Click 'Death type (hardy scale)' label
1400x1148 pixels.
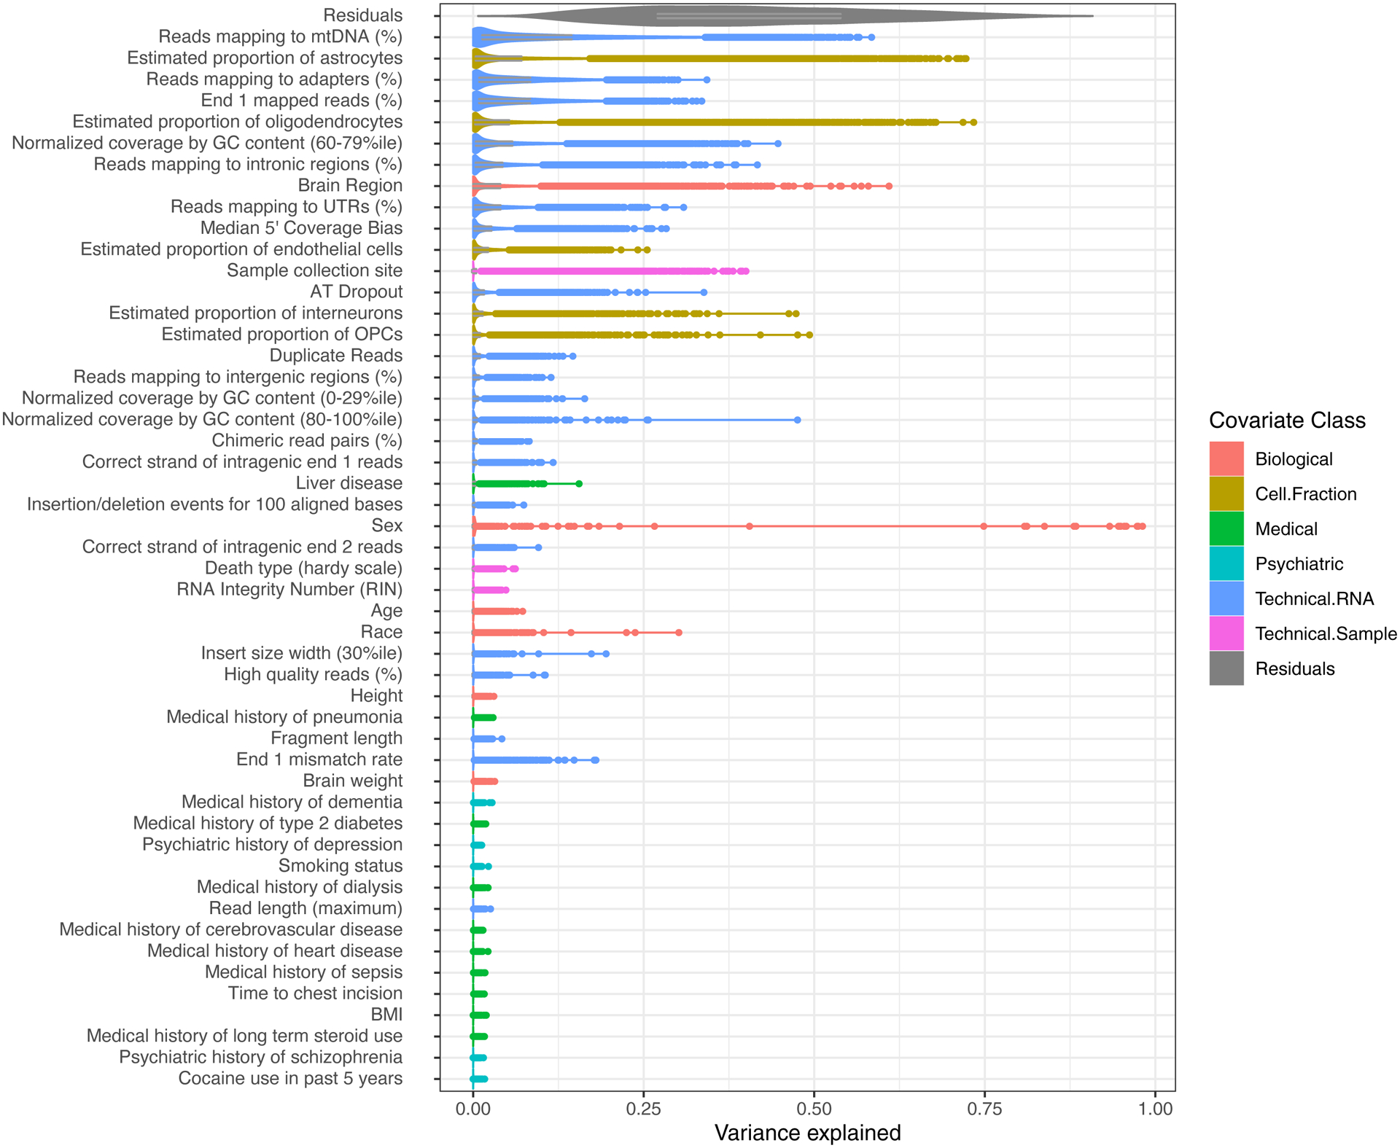(x=303, y=568)
